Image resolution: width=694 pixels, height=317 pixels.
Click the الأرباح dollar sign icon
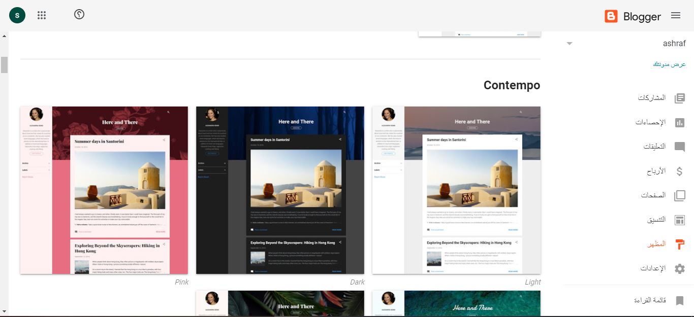point(680,171)
